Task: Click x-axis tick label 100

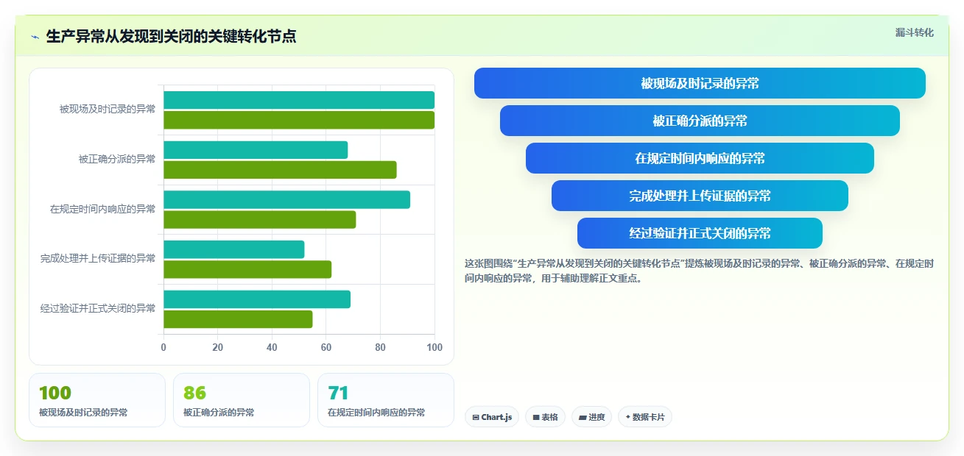Action: pos(434,347)
